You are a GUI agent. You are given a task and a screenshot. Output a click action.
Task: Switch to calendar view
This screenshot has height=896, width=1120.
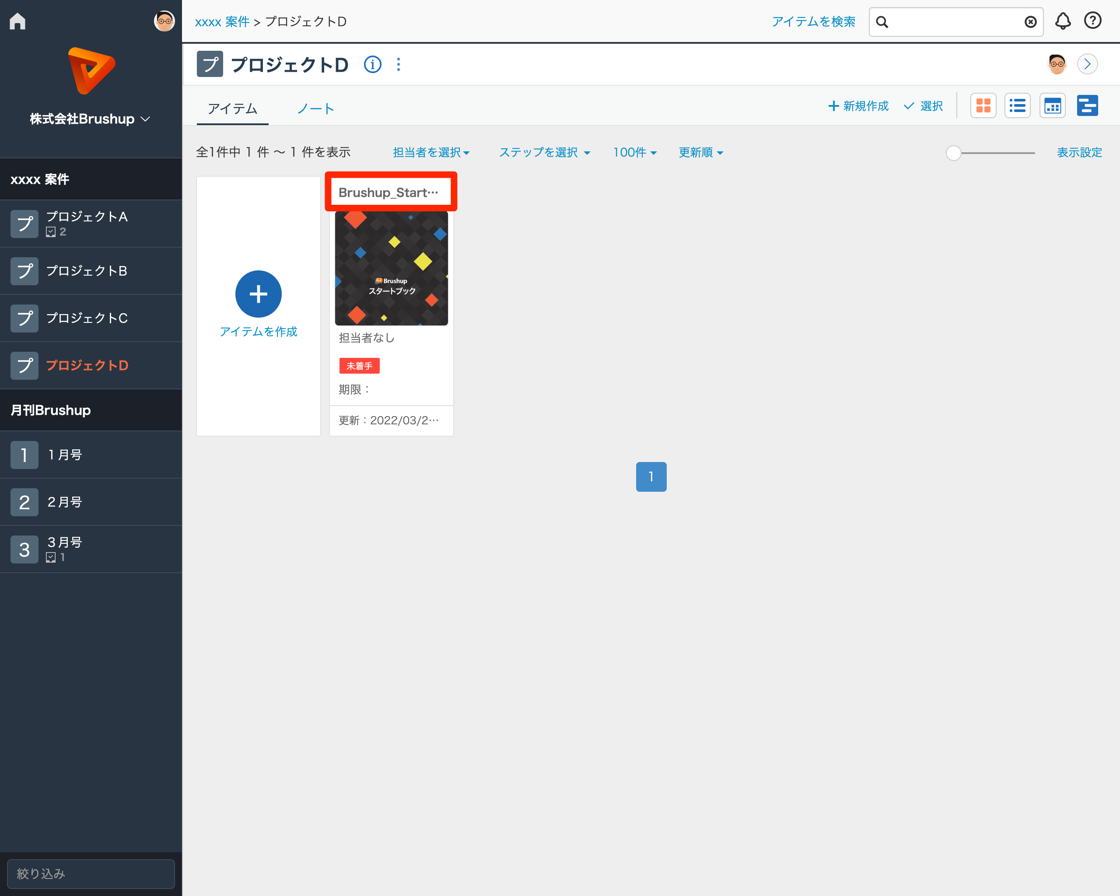(1053, 106)
